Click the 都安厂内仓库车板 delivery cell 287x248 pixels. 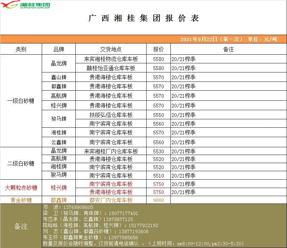coord(111,200)
